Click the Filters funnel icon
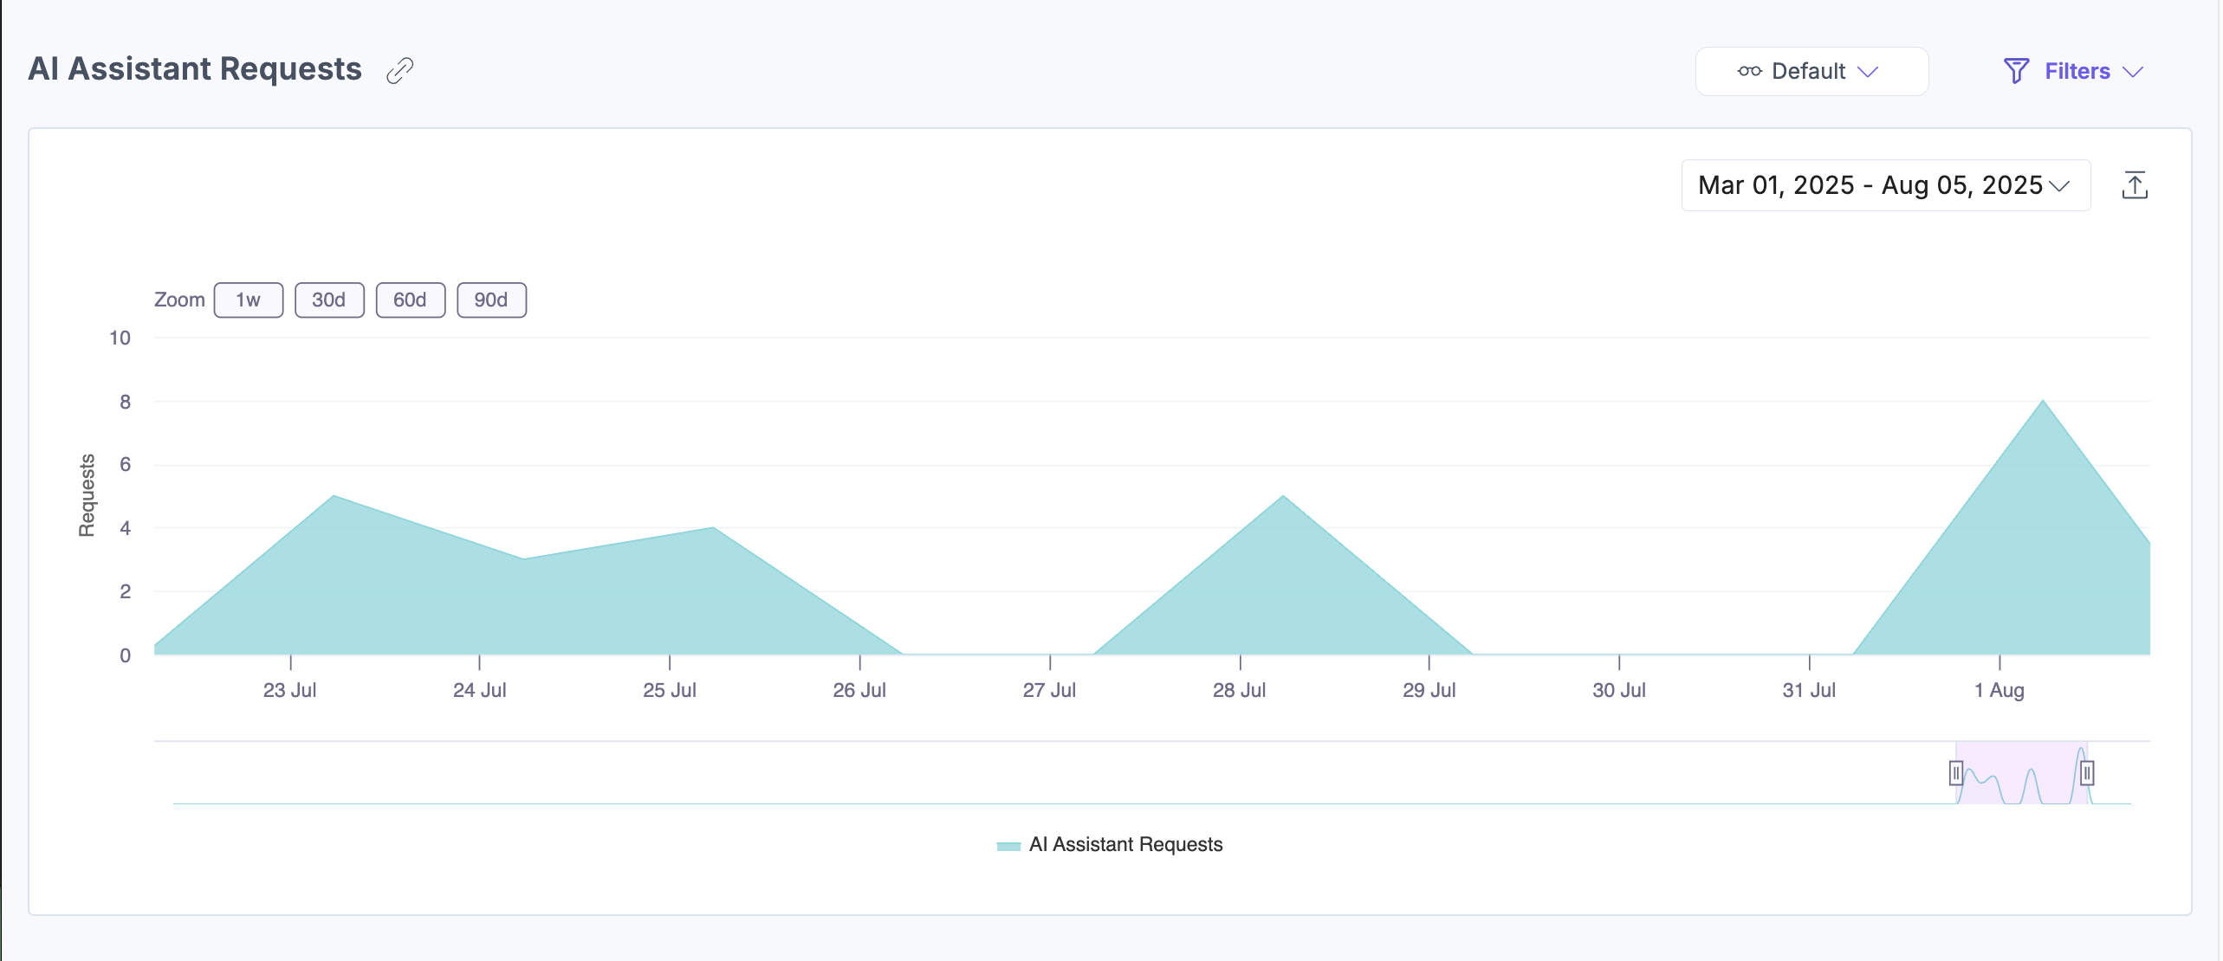The image size is (2223, 961). 2016,71
